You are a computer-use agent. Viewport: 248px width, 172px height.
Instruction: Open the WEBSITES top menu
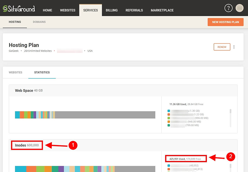coord(68,10)
